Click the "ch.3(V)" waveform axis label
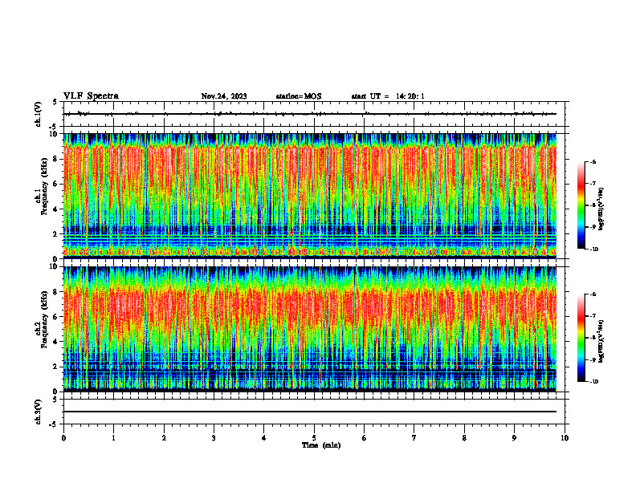 click(39, 412)
